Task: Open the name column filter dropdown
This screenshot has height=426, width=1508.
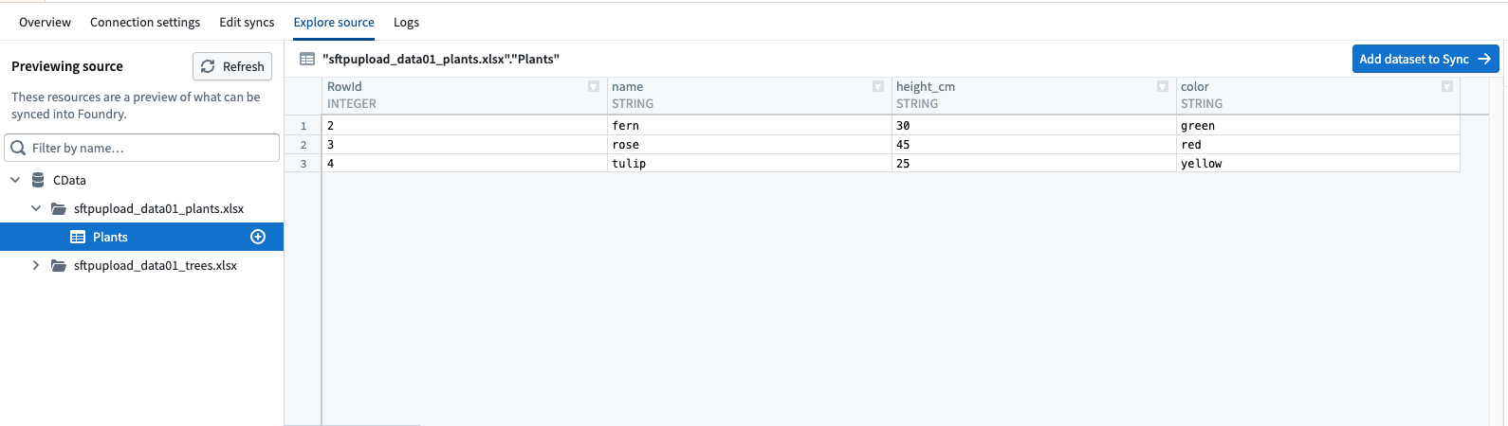Action: tap(878, 86)
